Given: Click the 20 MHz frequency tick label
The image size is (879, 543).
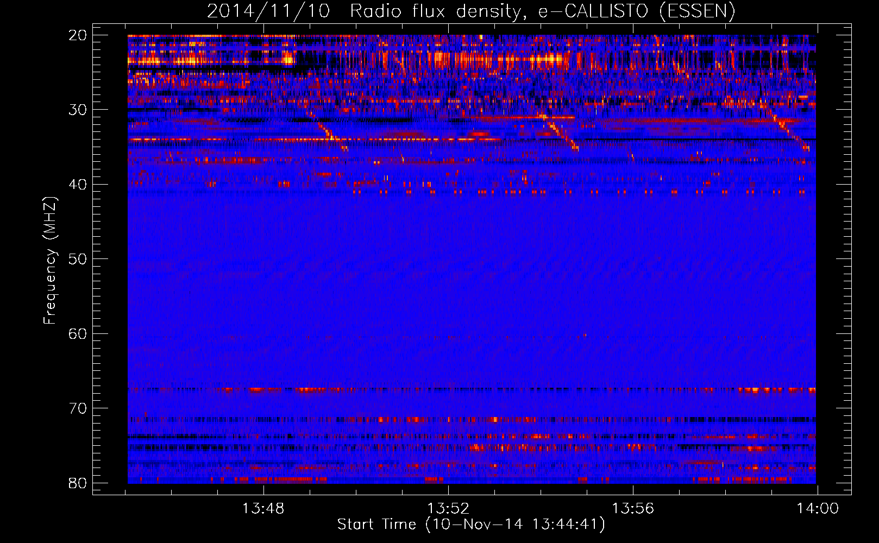Looking at the screenshot, I should [78, 35].
